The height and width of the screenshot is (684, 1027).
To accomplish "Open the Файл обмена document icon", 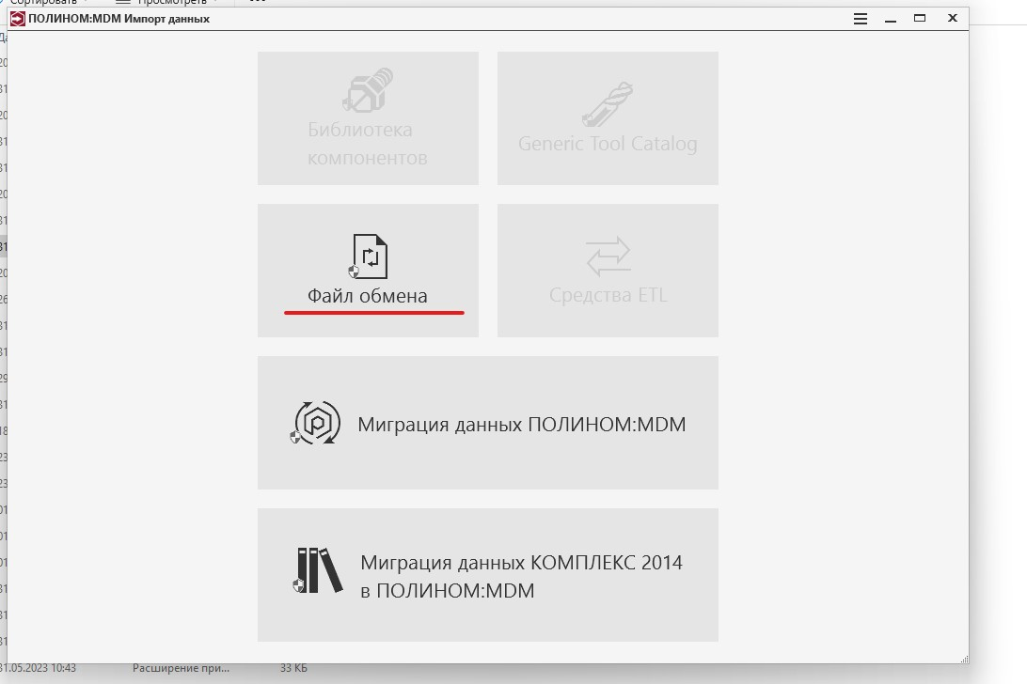I will pyautogui.click(x=368, y=256).
